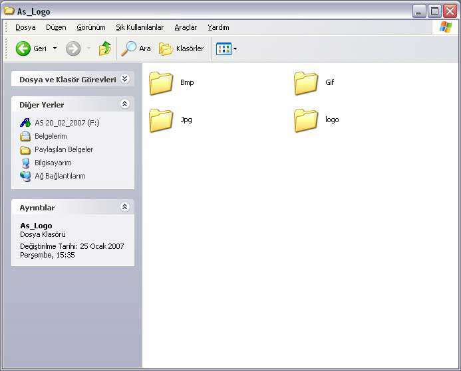Click the AS 20_02_2007 (F:) drive icon

pyautogui.click(x=25, y=123)
